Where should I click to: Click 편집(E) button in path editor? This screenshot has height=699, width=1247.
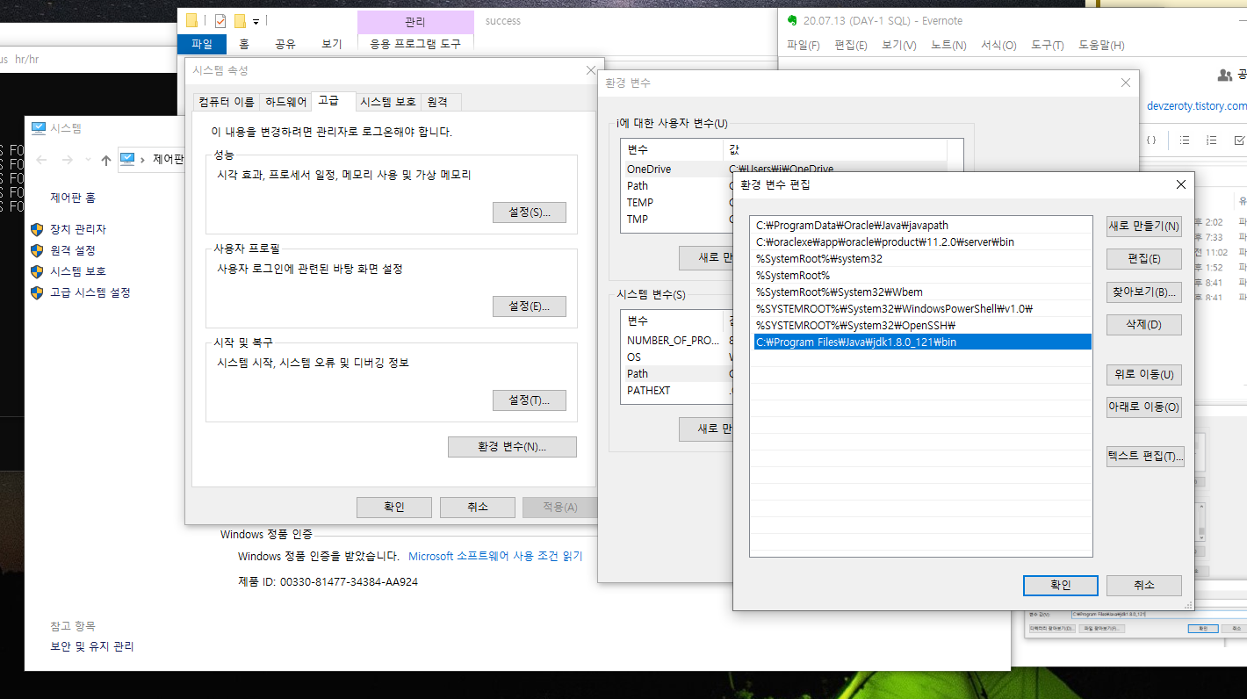click(1144, 259)
